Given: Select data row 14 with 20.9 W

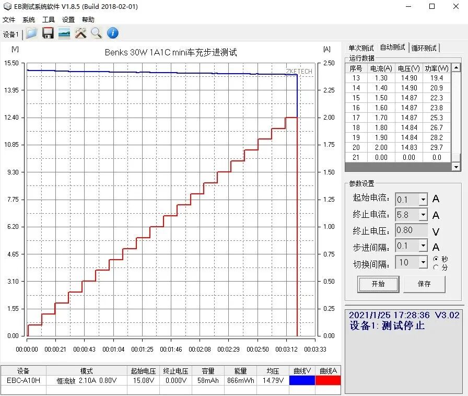Looking at the screenshot, I should click(398, 88).
